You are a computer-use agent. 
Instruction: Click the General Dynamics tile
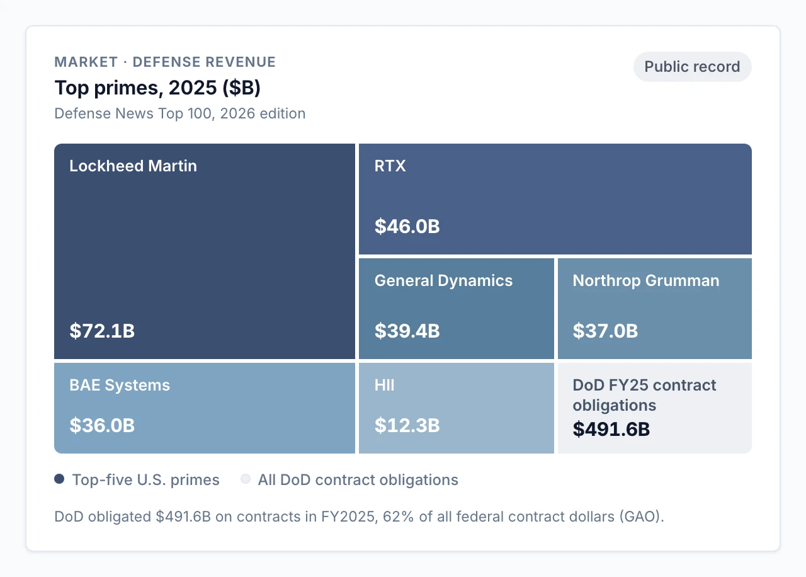tap(457, 309)
